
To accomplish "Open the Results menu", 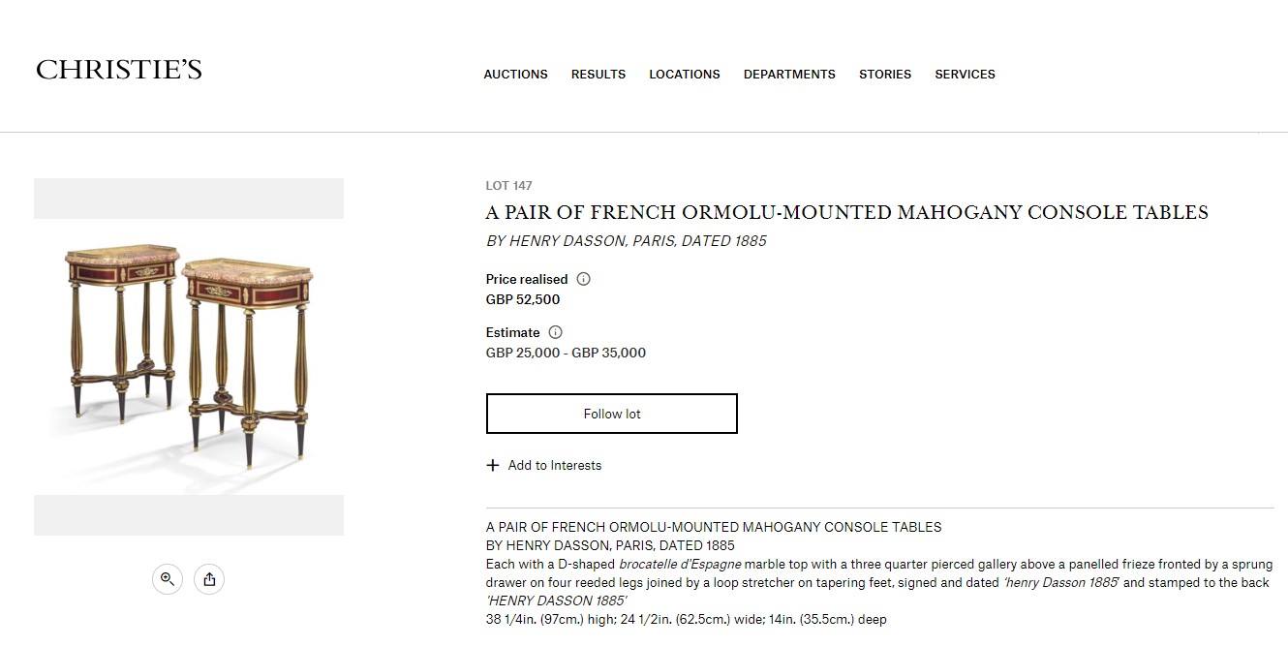I will tap(598, 75).
